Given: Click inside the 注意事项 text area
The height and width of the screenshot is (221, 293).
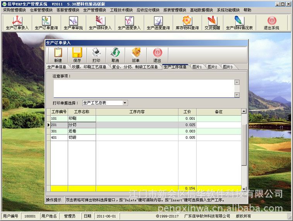Looking at the screenshot, I should tap(144, 88).
